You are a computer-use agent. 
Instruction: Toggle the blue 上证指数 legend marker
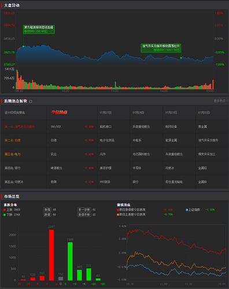tap(187, 210)
